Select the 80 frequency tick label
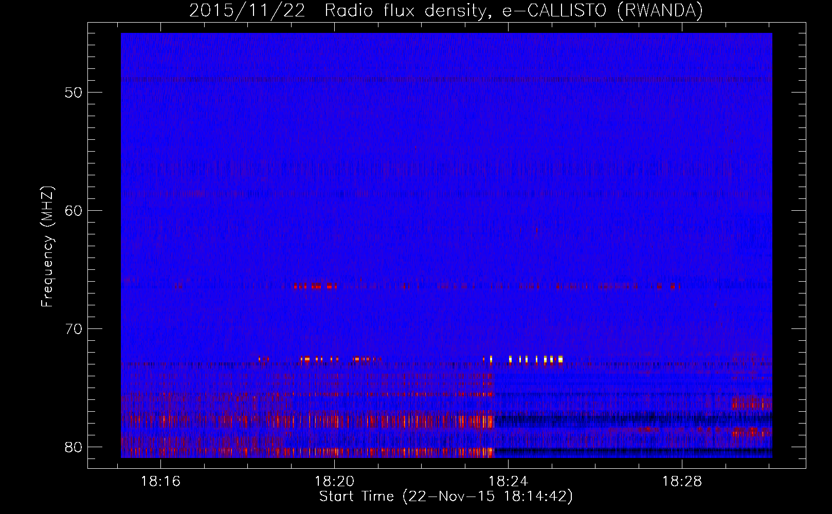Screen dimensions: 832x514 click(74, 447)
